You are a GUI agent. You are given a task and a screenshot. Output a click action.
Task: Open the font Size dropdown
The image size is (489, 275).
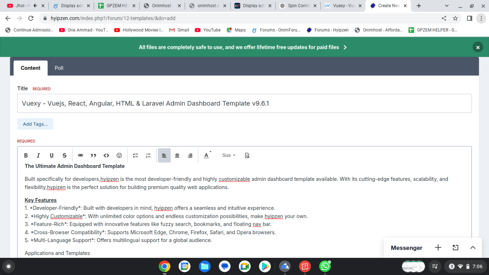pyautogui.click(x=229, y=155)
